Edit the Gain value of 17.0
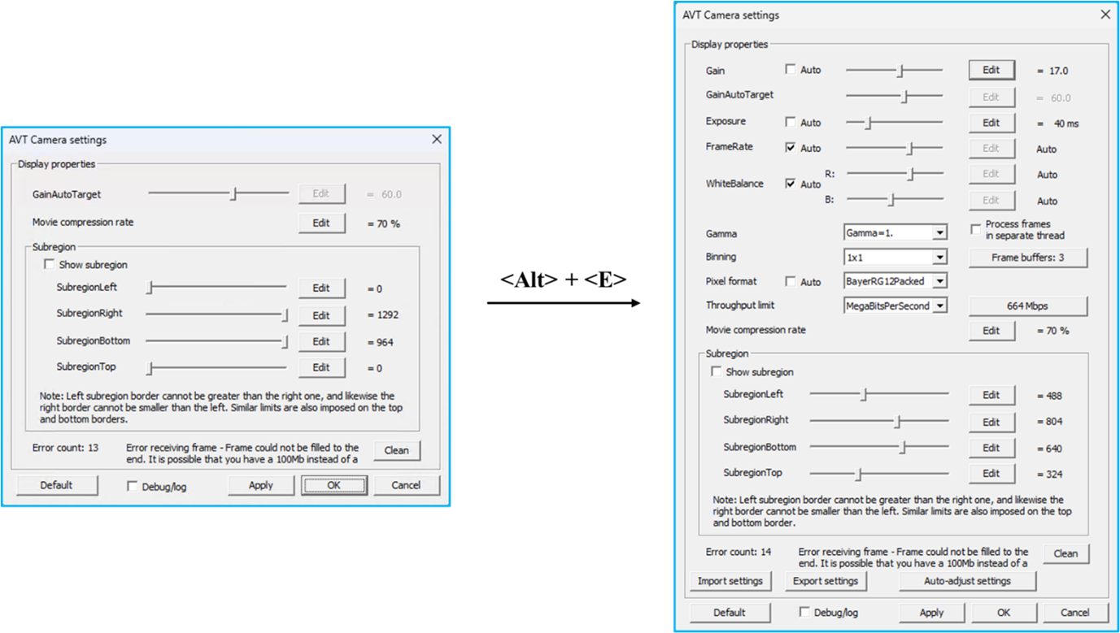The height and width of the screenshot is (633, 1120). pos(991,71)
